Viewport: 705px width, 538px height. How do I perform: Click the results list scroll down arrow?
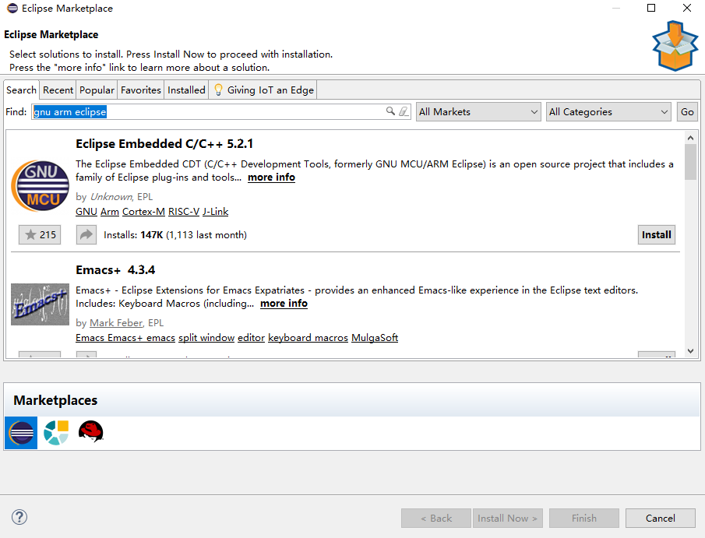pos(691,351)
